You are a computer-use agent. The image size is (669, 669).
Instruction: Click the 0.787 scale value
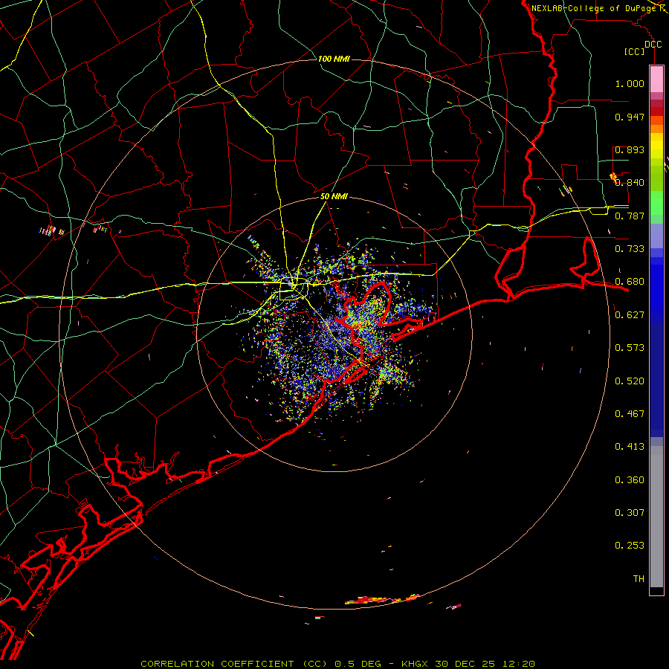630,216
